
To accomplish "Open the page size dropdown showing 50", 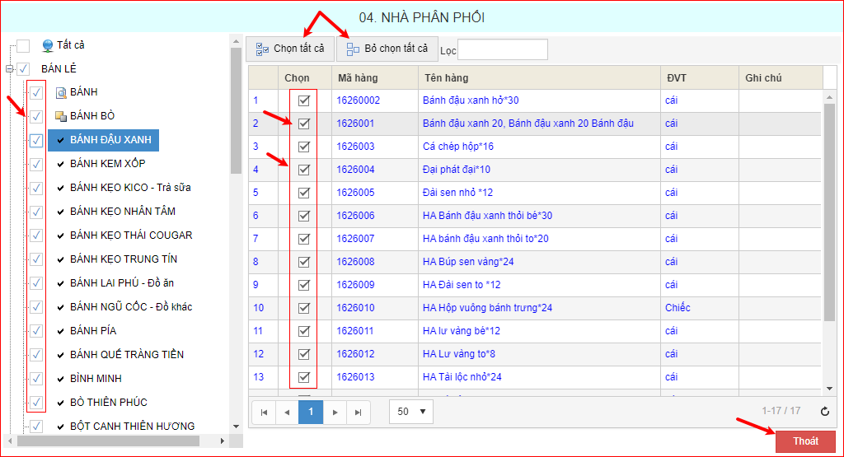I will tap(411, 412).
